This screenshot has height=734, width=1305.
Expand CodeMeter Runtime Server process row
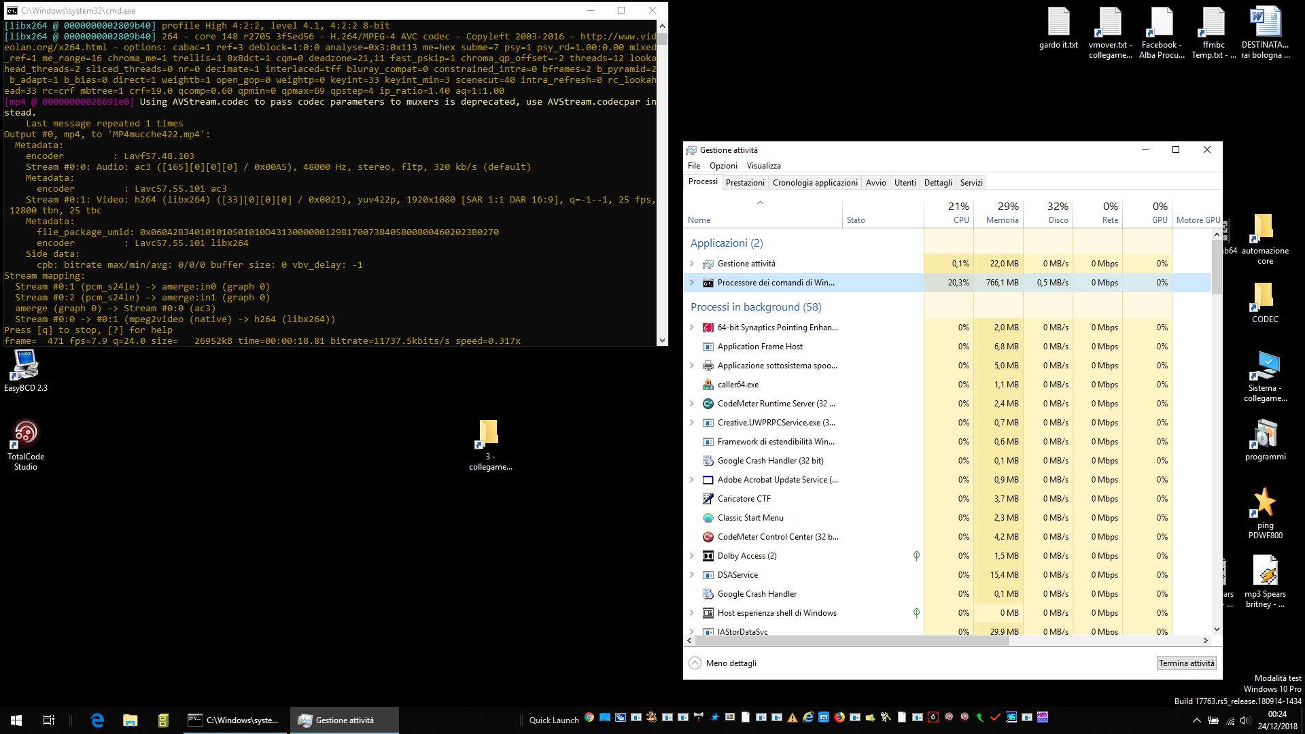pos(692,404)
